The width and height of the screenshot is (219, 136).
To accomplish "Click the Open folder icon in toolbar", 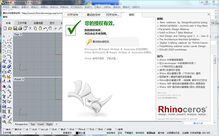I will point(10,28).
